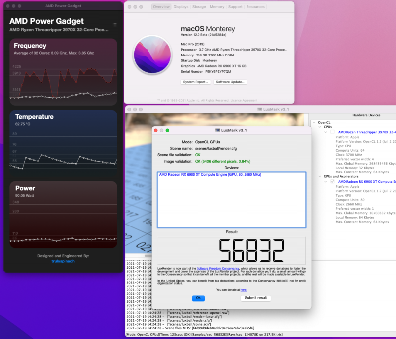Screen dimensions: 396x339
Task: Uncheck the AMD Radeon RX 6900 XT device
Action: (x=331, y=181)
